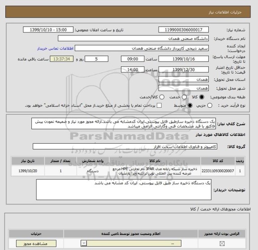Click the ردیف column header
Image resolution: width=258 pixels, height=250 pixels.
coord(240,161)
